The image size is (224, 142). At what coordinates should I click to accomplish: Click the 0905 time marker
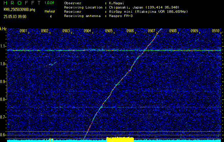tap(109, 31)
